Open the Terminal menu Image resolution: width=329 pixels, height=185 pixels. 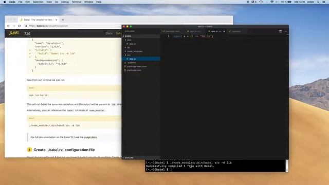tap(77, 2)
